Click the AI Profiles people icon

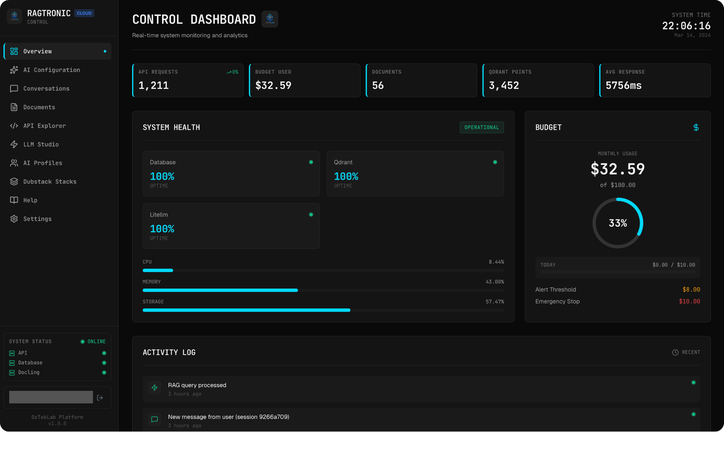tap(14, 163)
